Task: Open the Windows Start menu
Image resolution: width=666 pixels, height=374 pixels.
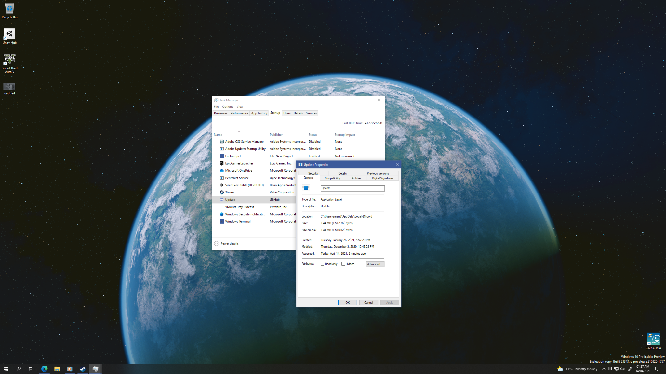Action: click(6, 369)
